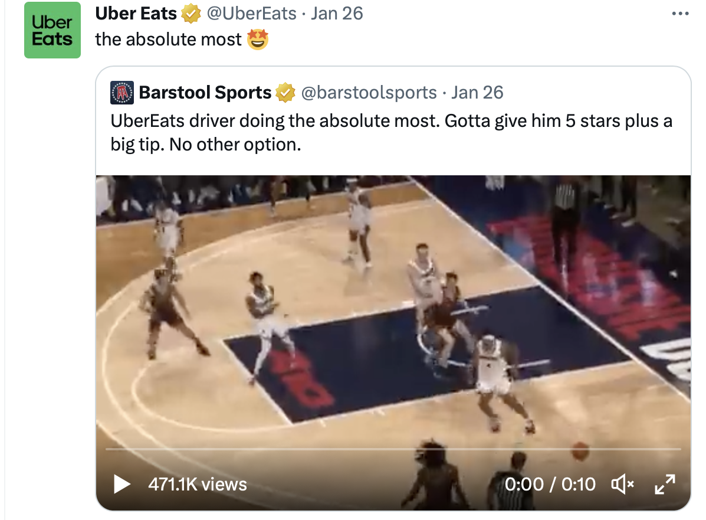This screenshot has width=706, height=520.
Task: Click the Jan 26 date on quoted tweet
Action: coord(477,93)
